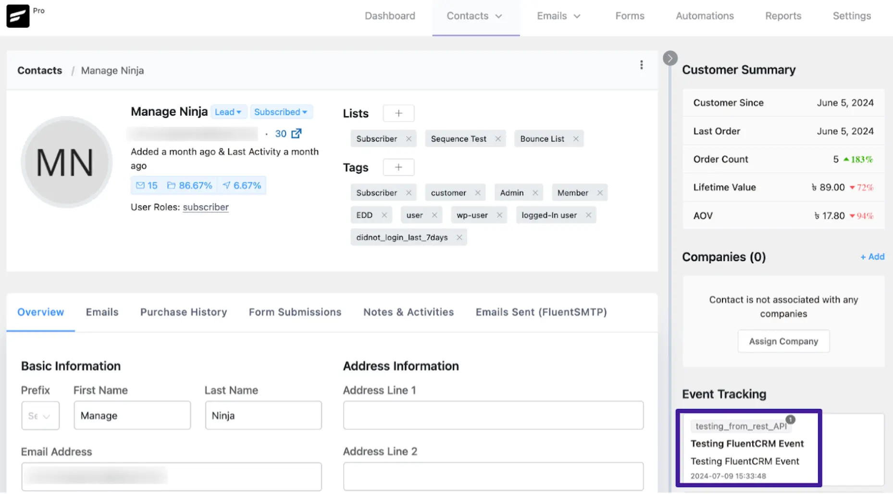Click the Assign Company button
Image resolution: width=893 pixels, height=494 pixels.
point(783,341)
